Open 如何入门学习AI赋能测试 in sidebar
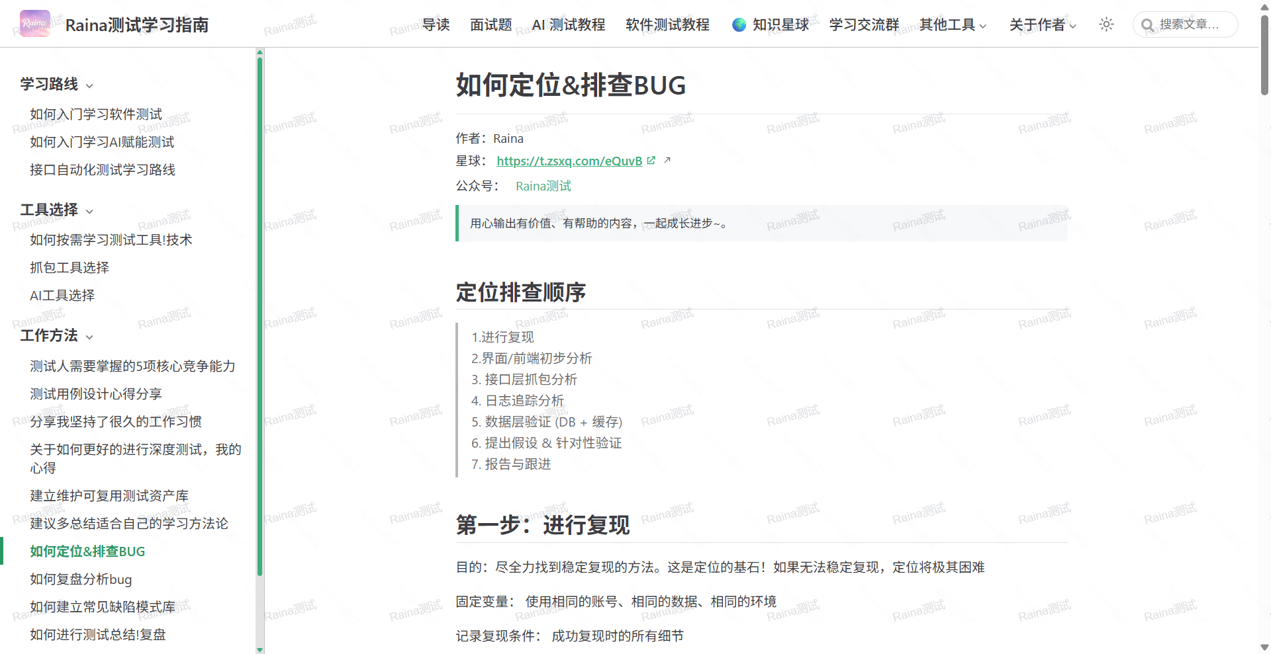The height and width of the screenshot is (654, 1271). (102, 142)
